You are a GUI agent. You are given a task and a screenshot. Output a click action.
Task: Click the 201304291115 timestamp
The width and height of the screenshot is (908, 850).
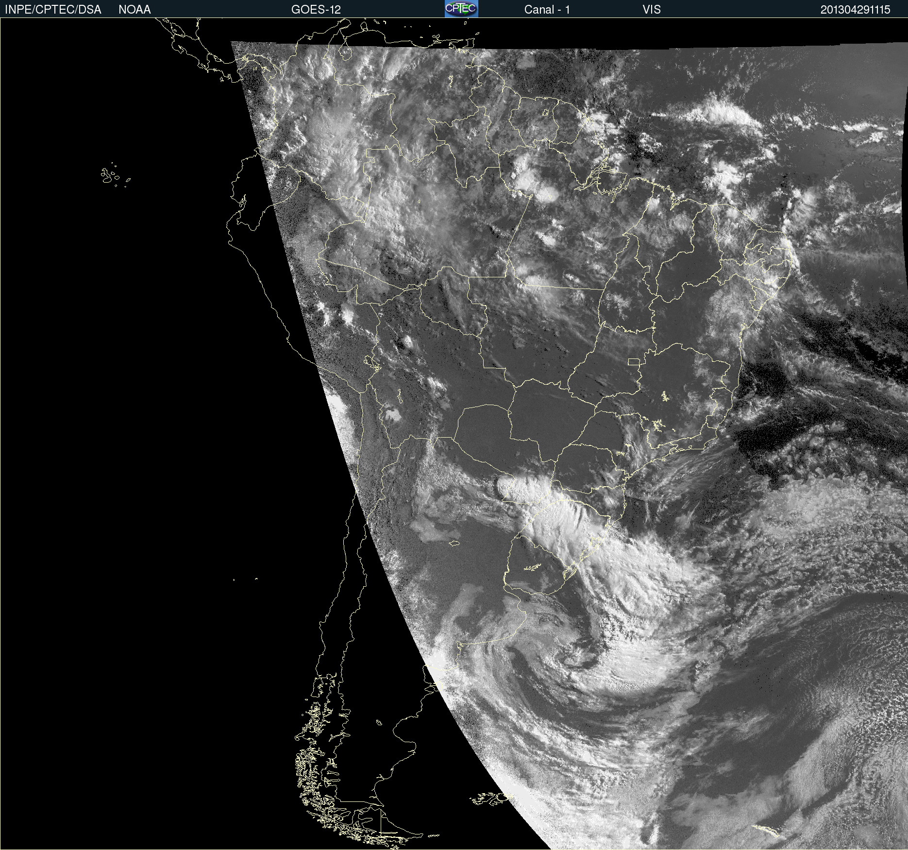(x=856, y=10)
